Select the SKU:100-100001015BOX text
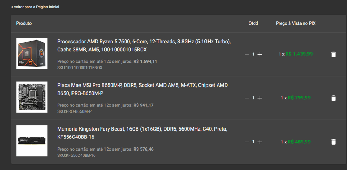 (x=80, y=68)
